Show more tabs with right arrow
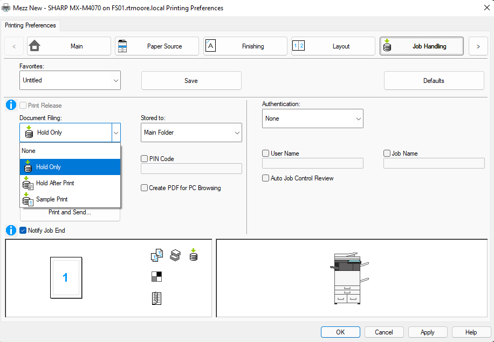This screenshot has height=342, width=494. point(478,46)
